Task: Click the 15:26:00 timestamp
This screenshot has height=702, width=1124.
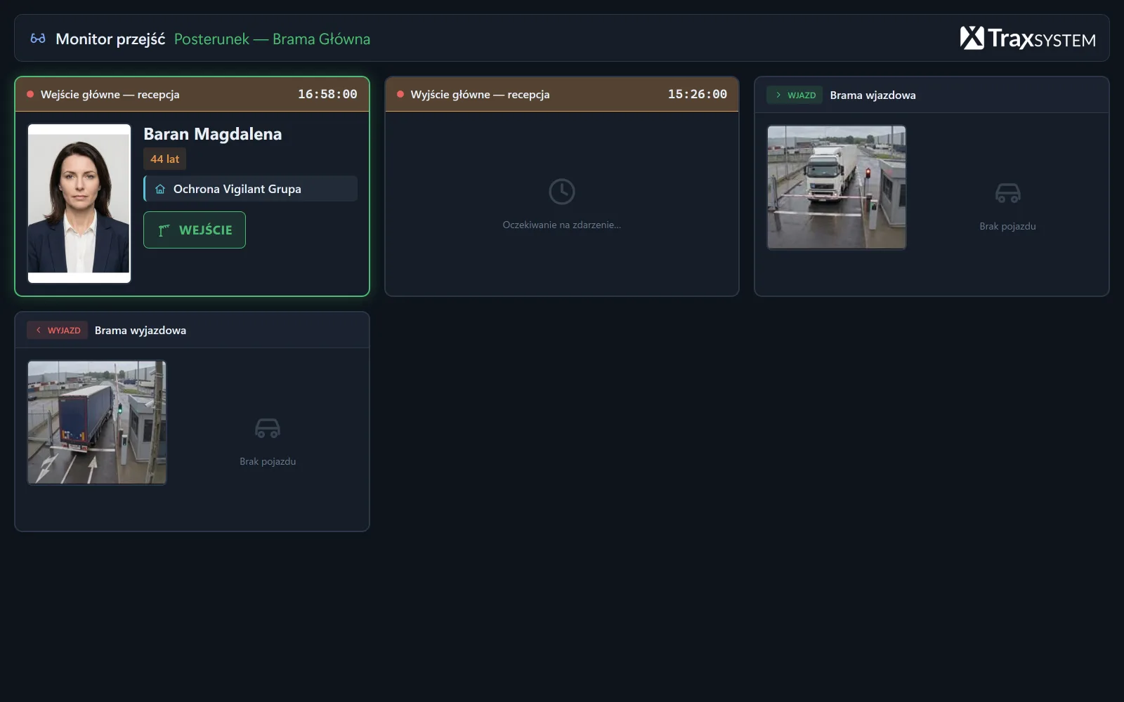Action: 698,94
